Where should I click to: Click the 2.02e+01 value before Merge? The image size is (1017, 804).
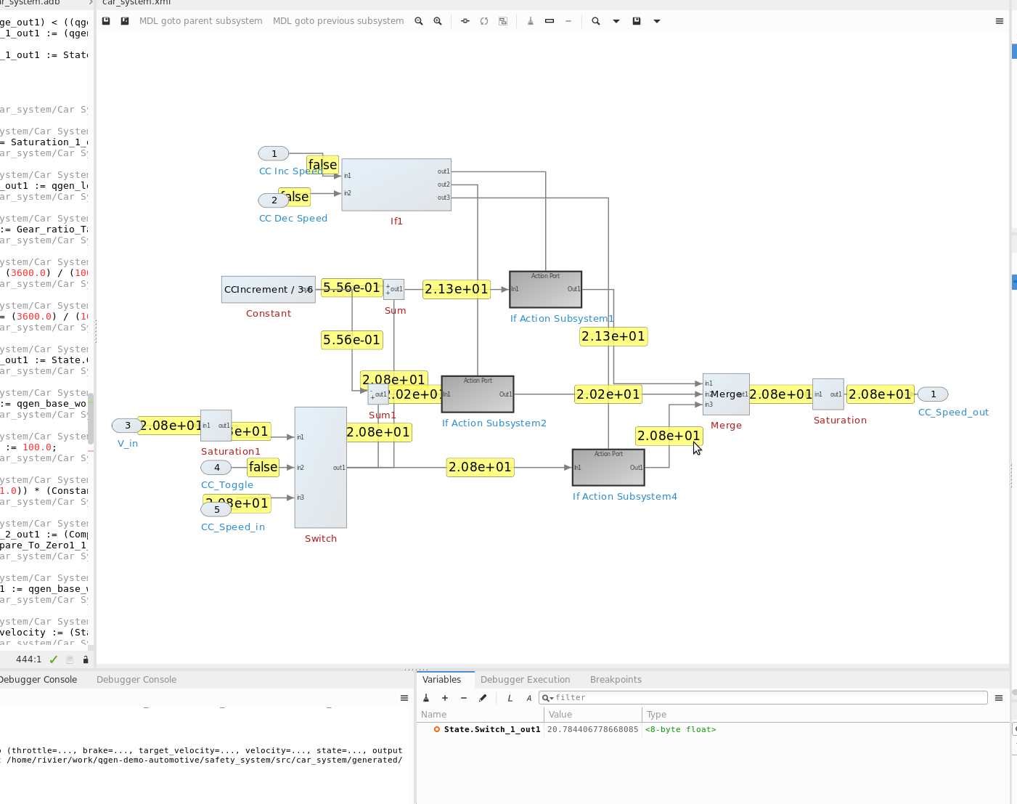pos(608,394)
